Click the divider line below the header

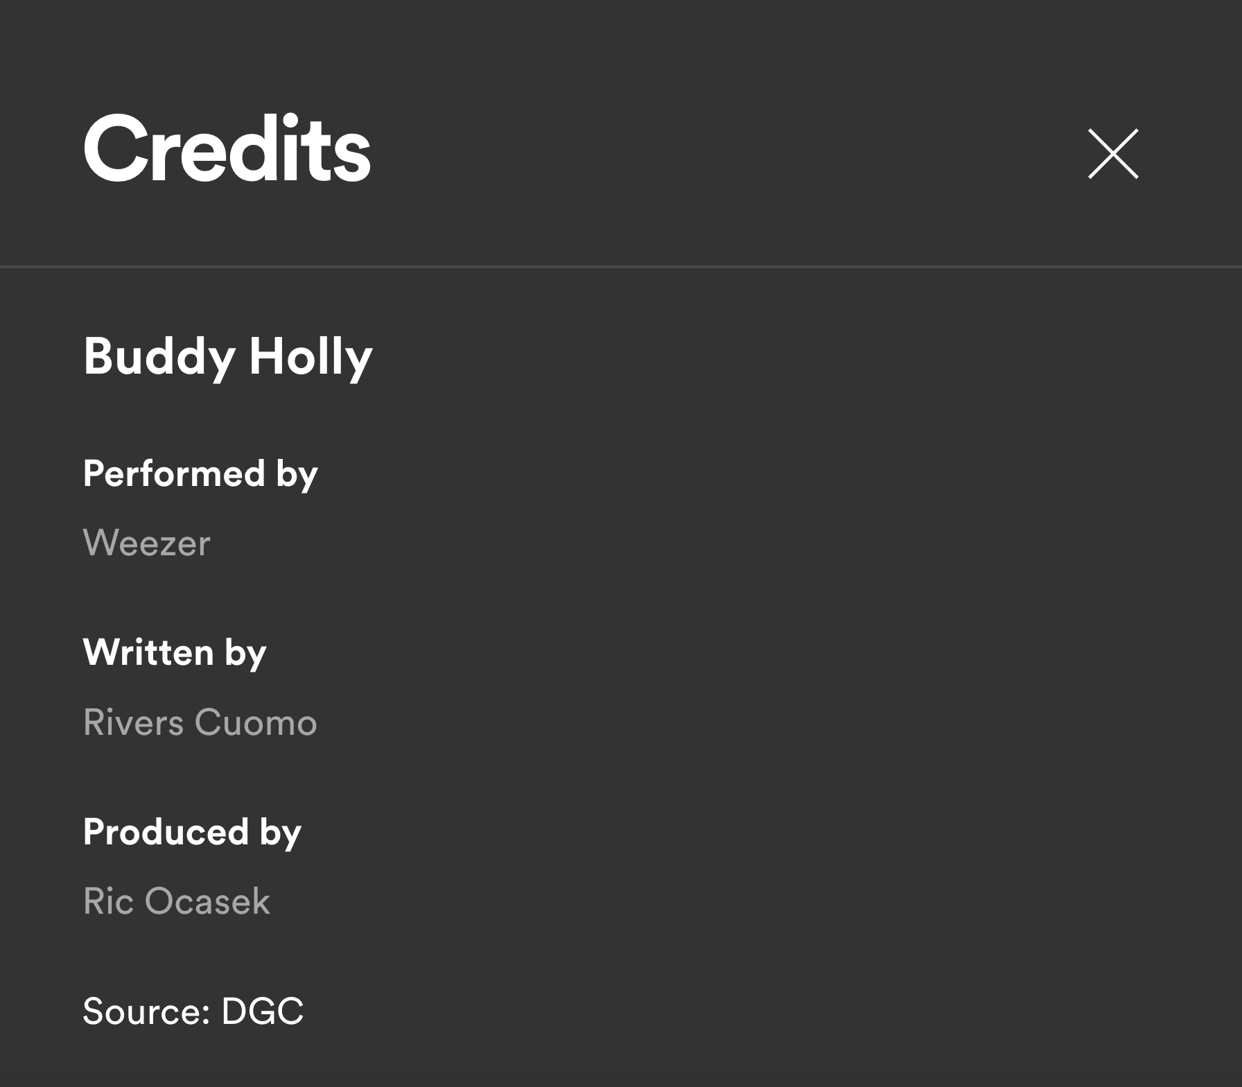pyautogui.click(x=621, y=266)
